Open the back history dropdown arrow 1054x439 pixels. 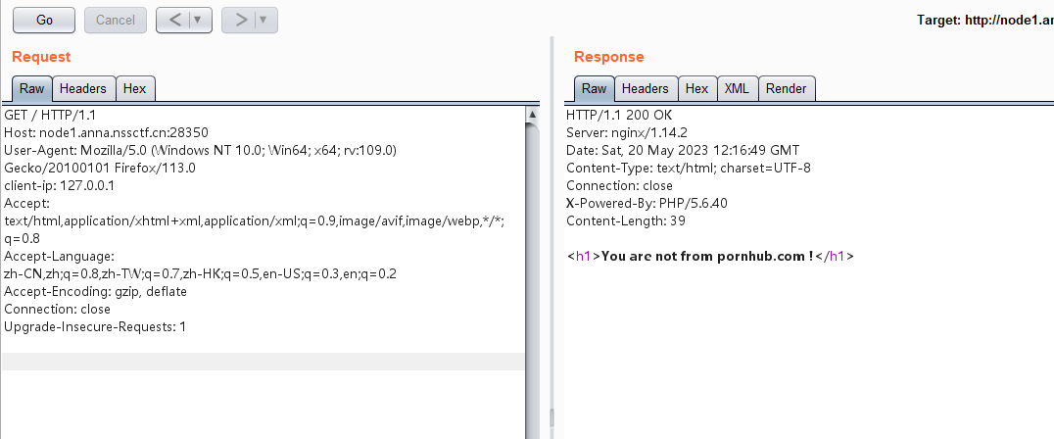pyautogui.click(x=199, y=20)
